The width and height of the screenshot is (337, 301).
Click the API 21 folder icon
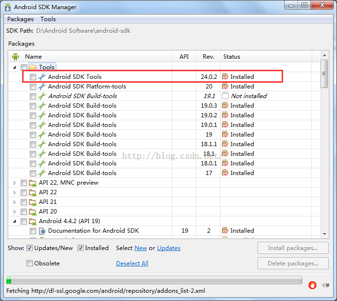point(33,202)
